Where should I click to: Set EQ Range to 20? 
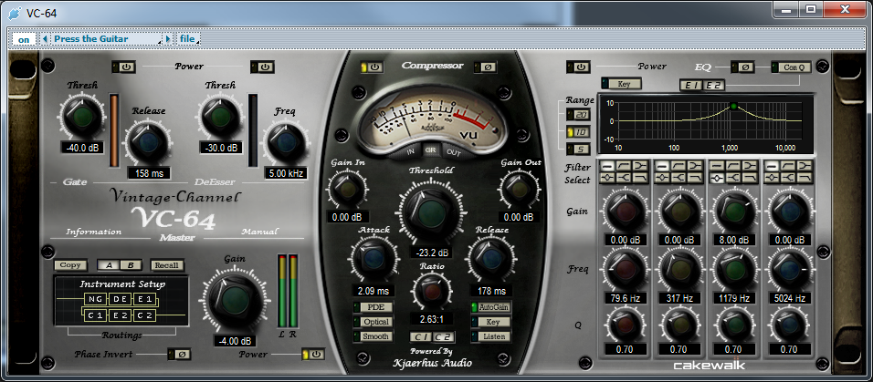578,115
